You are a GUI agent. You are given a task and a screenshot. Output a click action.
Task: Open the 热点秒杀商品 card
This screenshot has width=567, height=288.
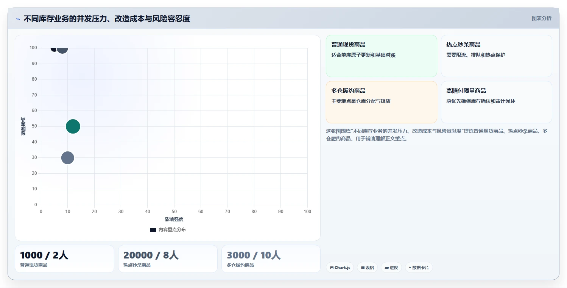(x=496, y=56)
